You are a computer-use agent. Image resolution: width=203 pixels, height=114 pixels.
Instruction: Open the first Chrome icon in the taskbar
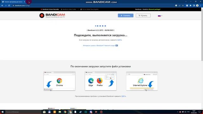[65, 112]
